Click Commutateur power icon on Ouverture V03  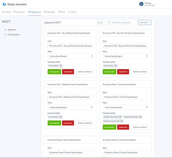coord(61,117)
